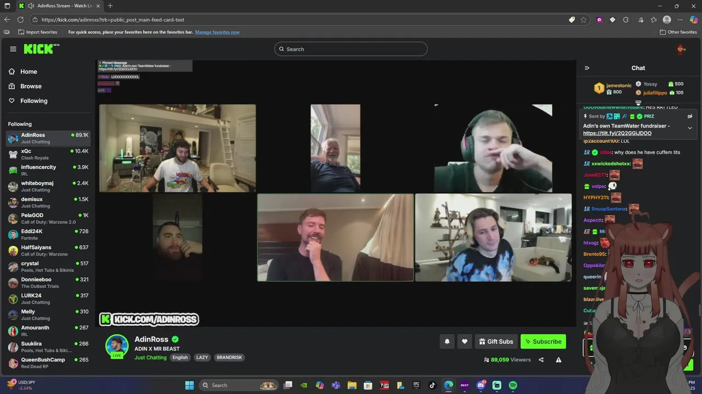Viewport: 702px width, 394px height.
Task: Click the Windows Start button
Action: (x=189, y=385)
